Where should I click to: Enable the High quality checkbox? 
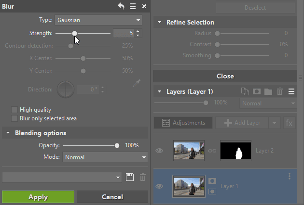tap(14, 110)
